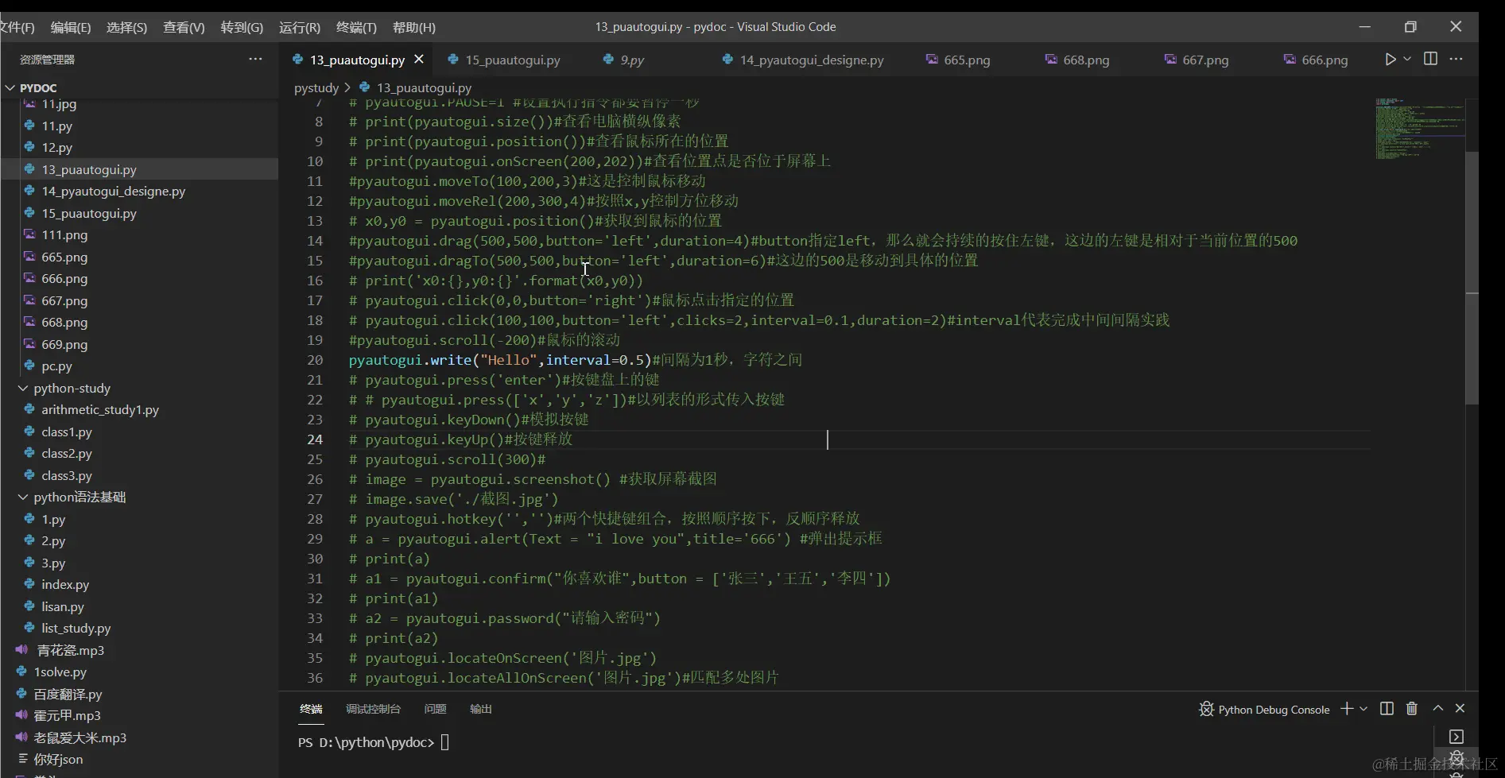Switch to the 9.py editor tab

(632, 60)
